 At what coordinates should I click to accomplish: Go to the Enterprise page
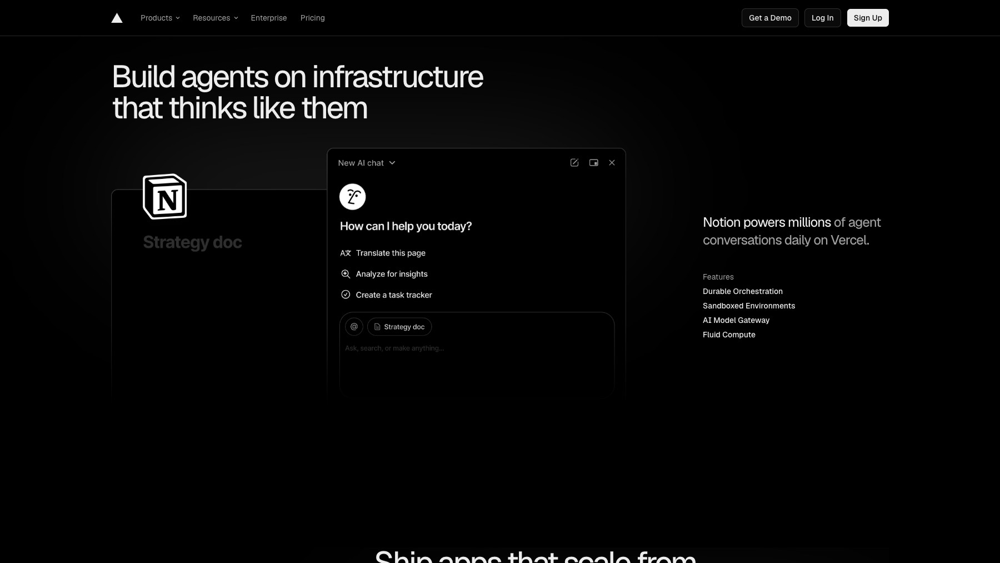pyautogui.click(x=269, y=18)
